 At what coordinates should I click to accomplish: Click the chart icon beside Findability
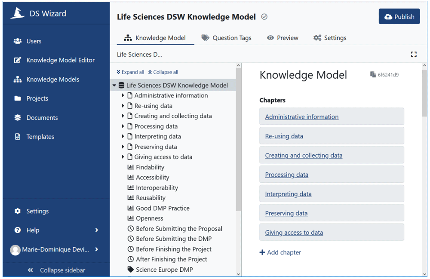click(x=131, y=167)
